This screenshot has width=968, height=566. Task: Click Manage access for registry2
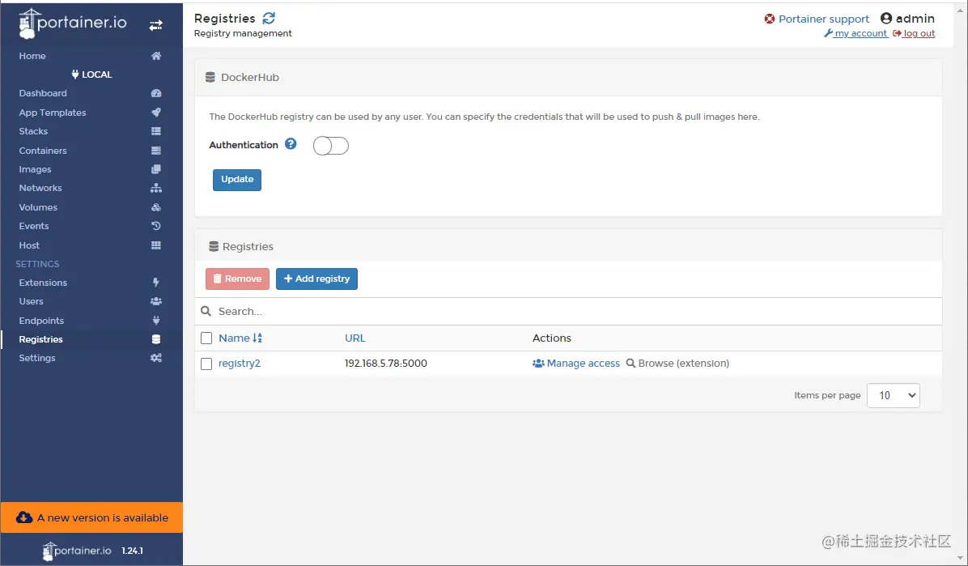tap(576, 364)
